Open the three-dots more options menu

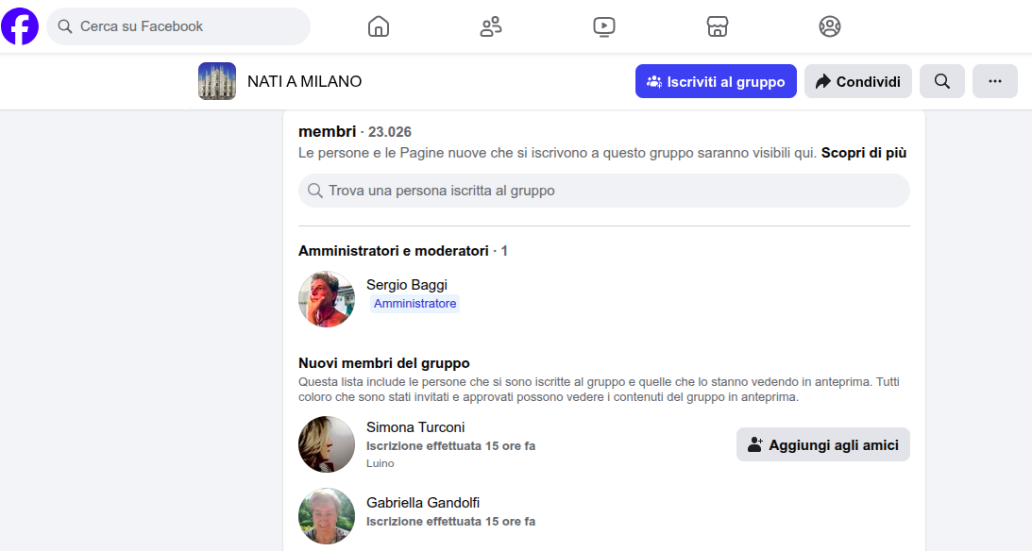(x=994, y=81)
